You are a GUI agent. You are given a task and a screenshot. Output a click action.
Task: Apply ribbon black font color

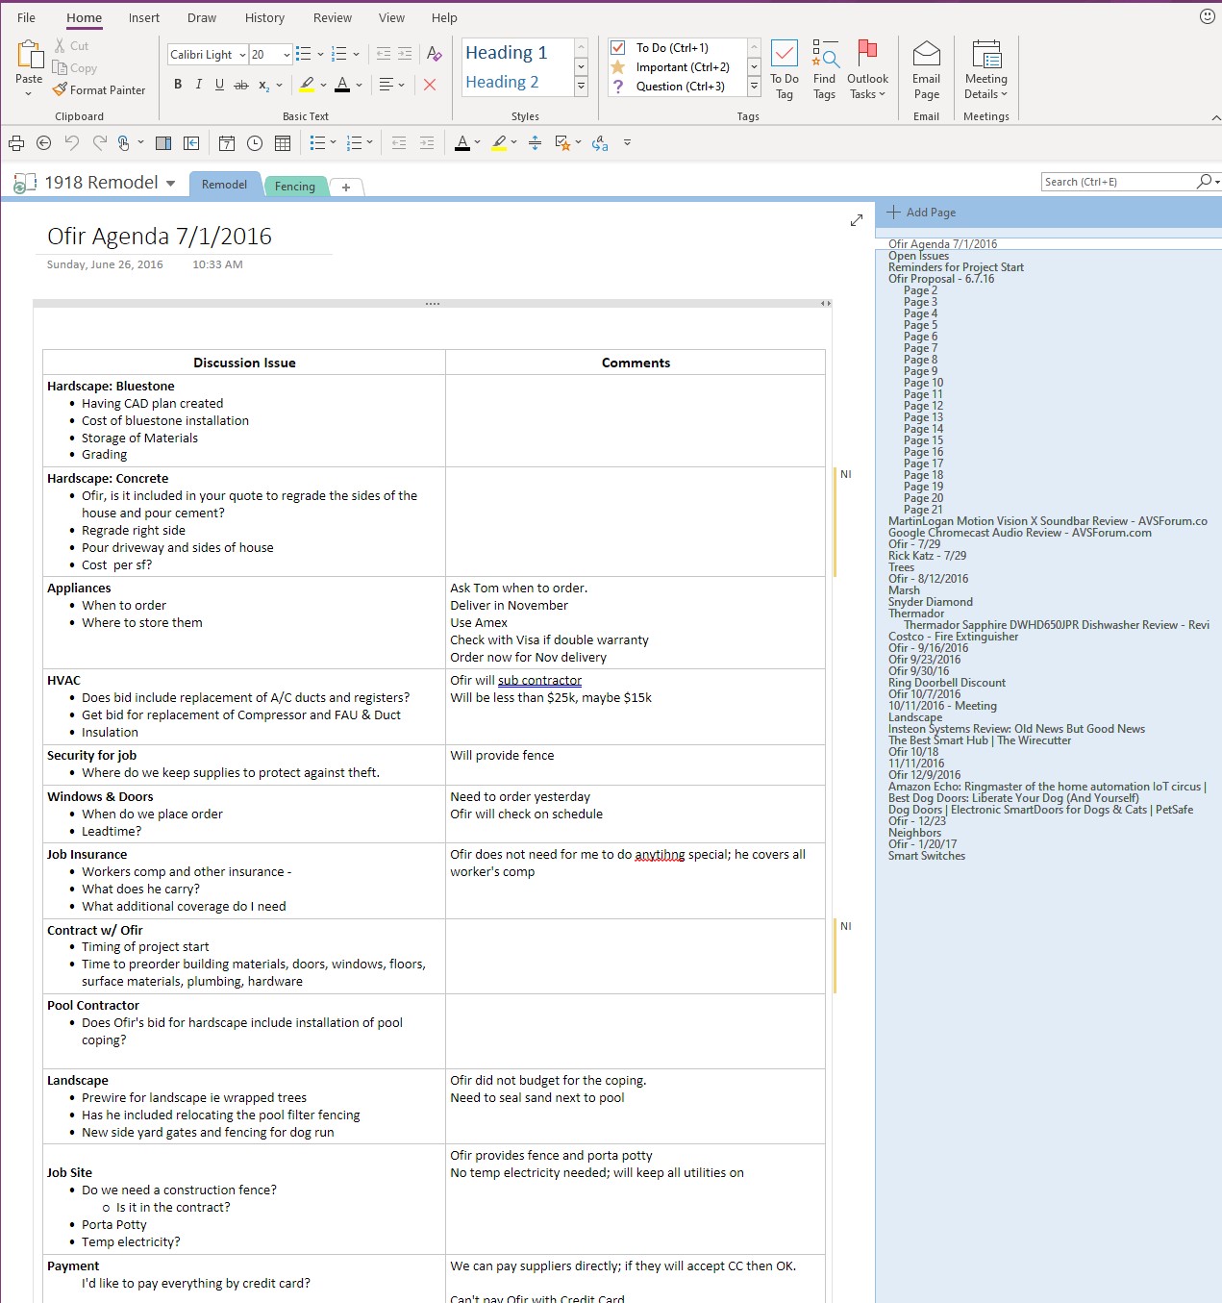[x=342, y=85]
